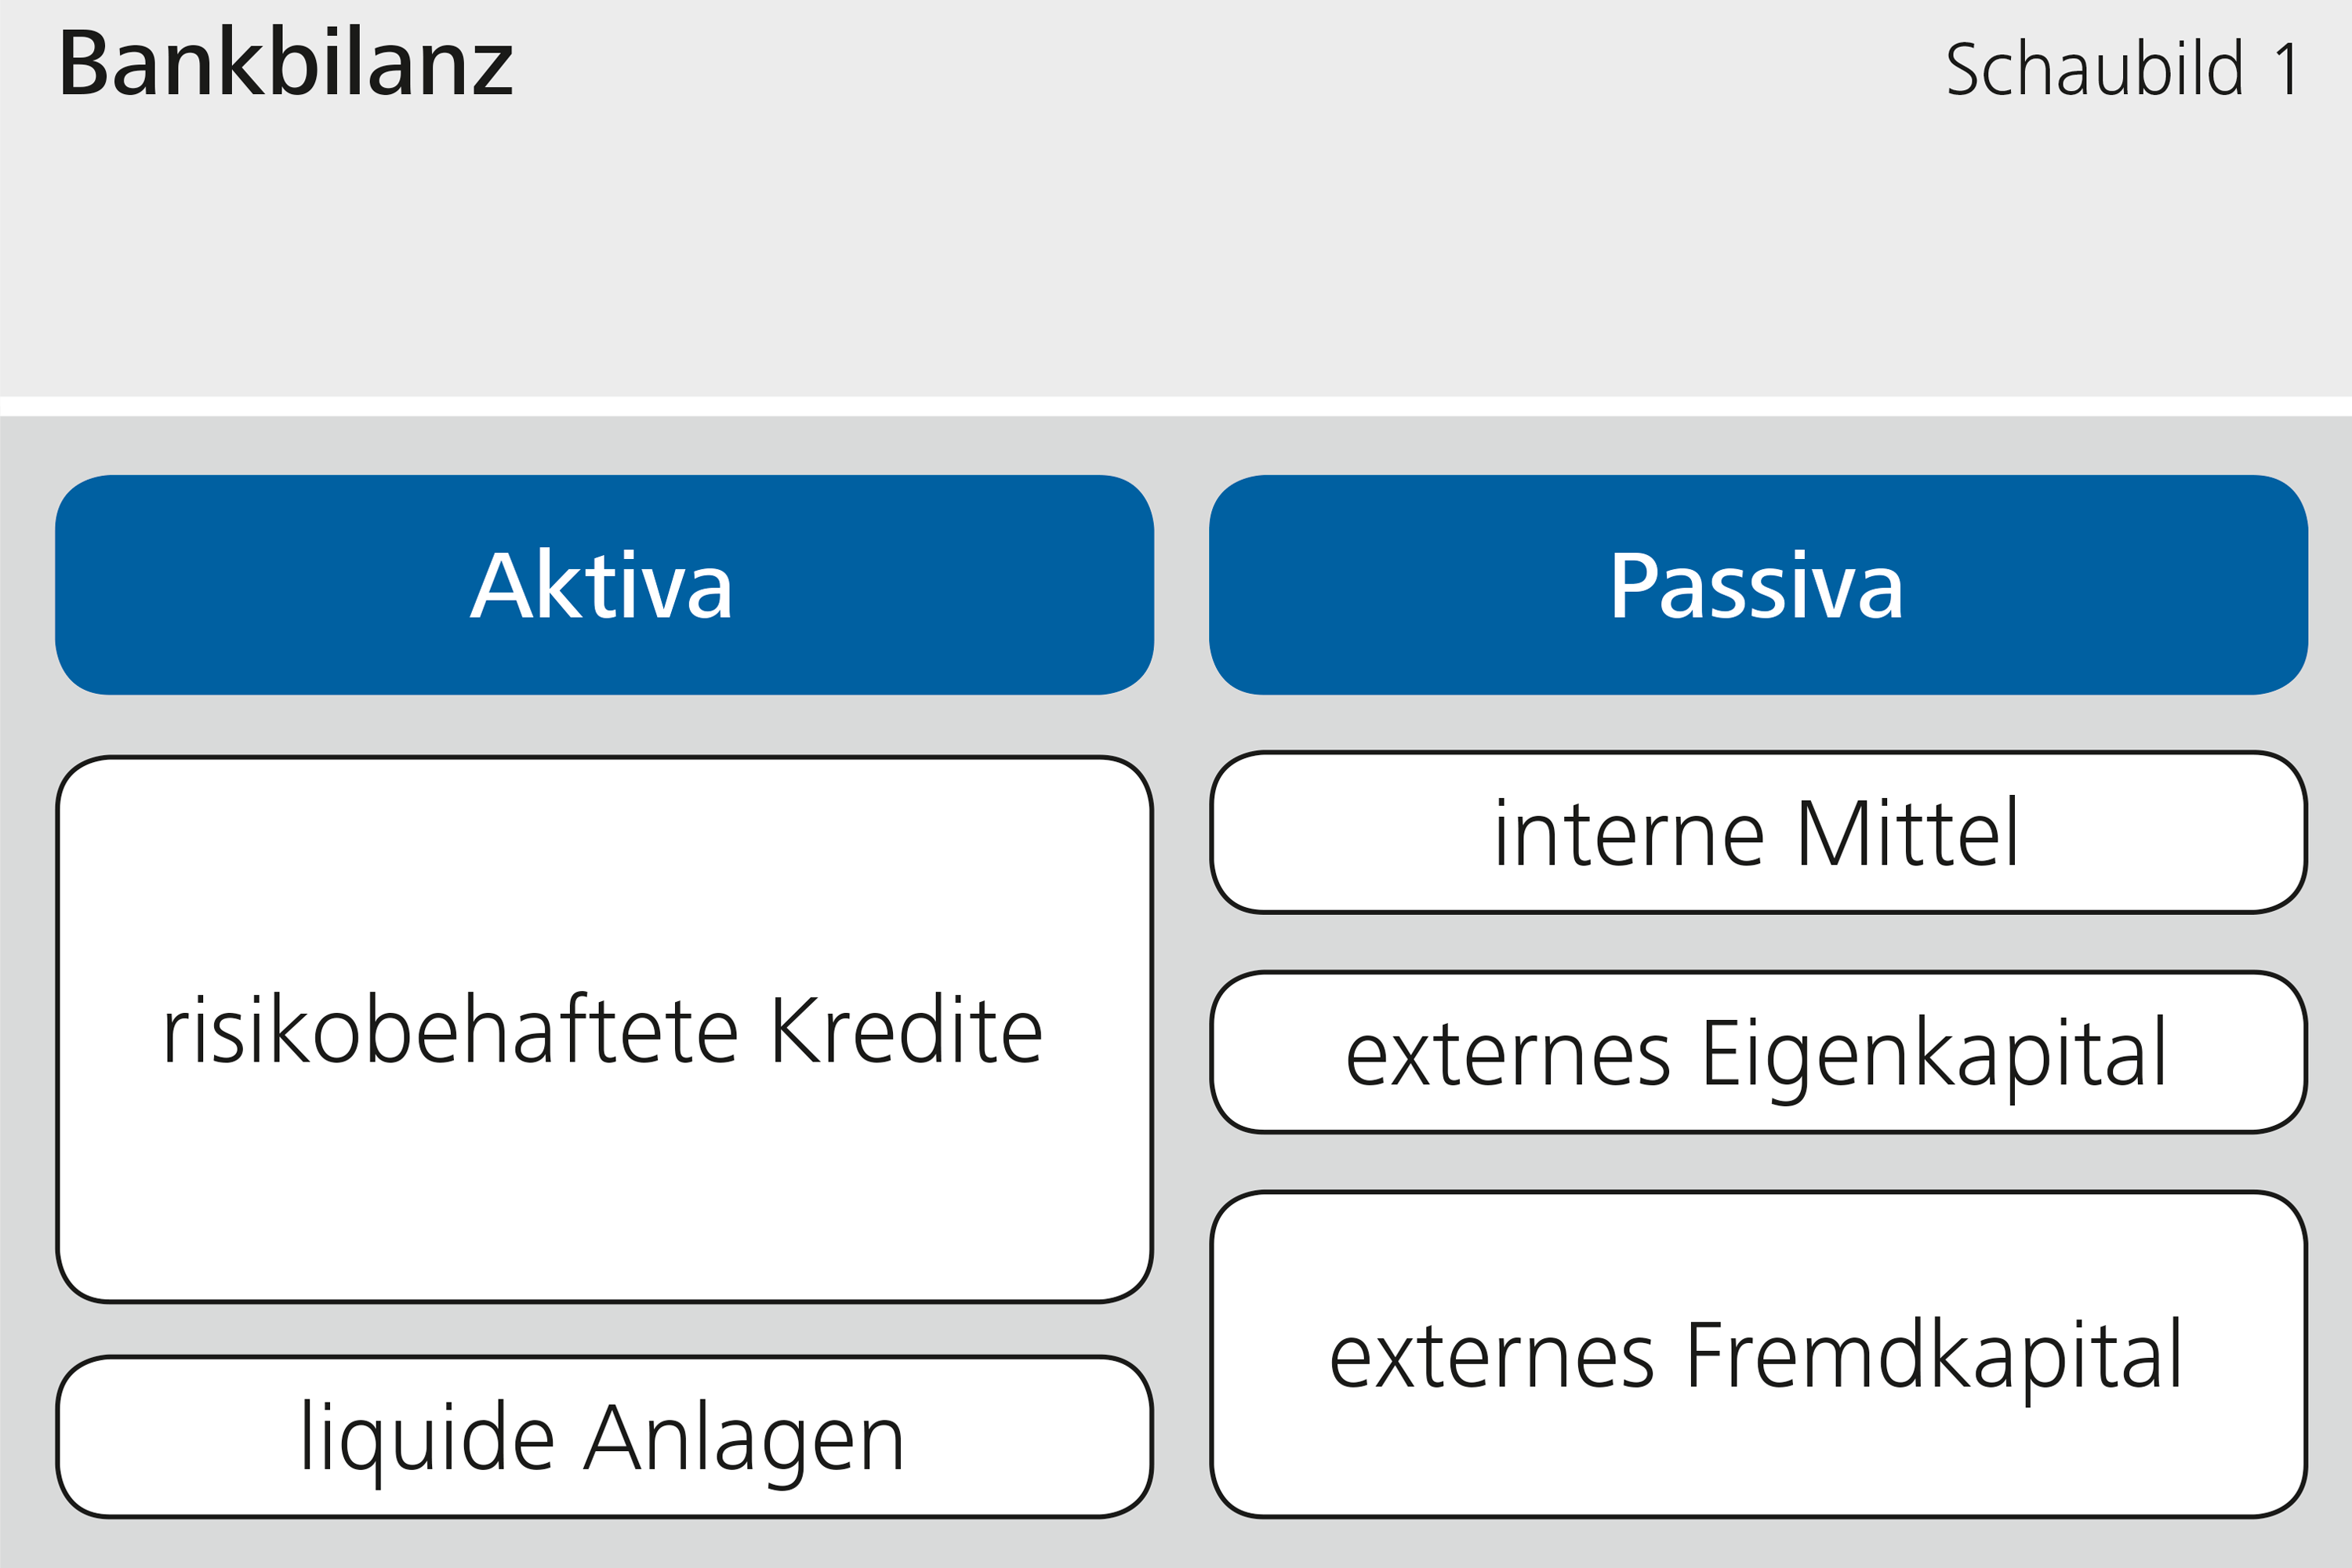Select the externes Eigenkapital box
This screenshot has height=1568, width=2352.
point(1758,1053)
